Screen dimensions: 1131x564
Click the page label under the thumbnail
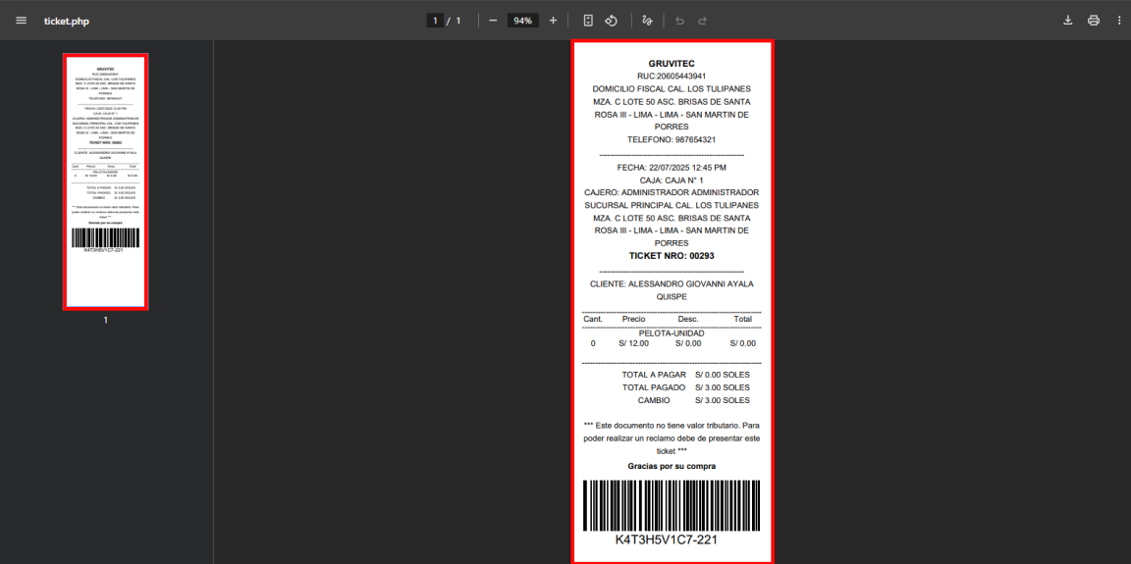105,320
